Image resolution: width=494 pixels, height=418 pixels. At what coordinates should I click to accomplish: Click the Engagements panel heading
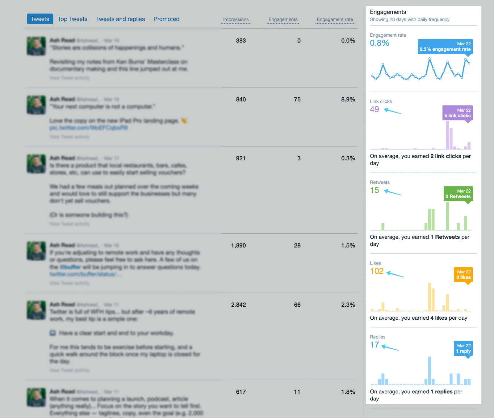388,12
